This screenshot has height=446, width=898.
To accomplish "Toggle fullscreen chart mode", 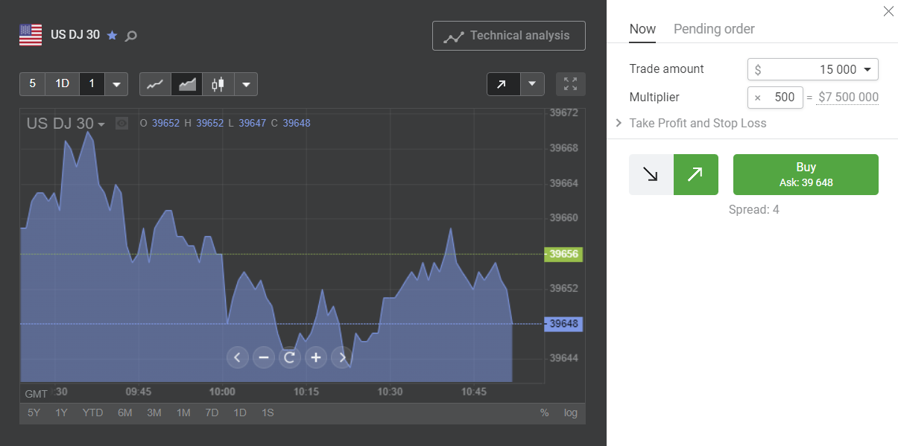I will 571,84.
